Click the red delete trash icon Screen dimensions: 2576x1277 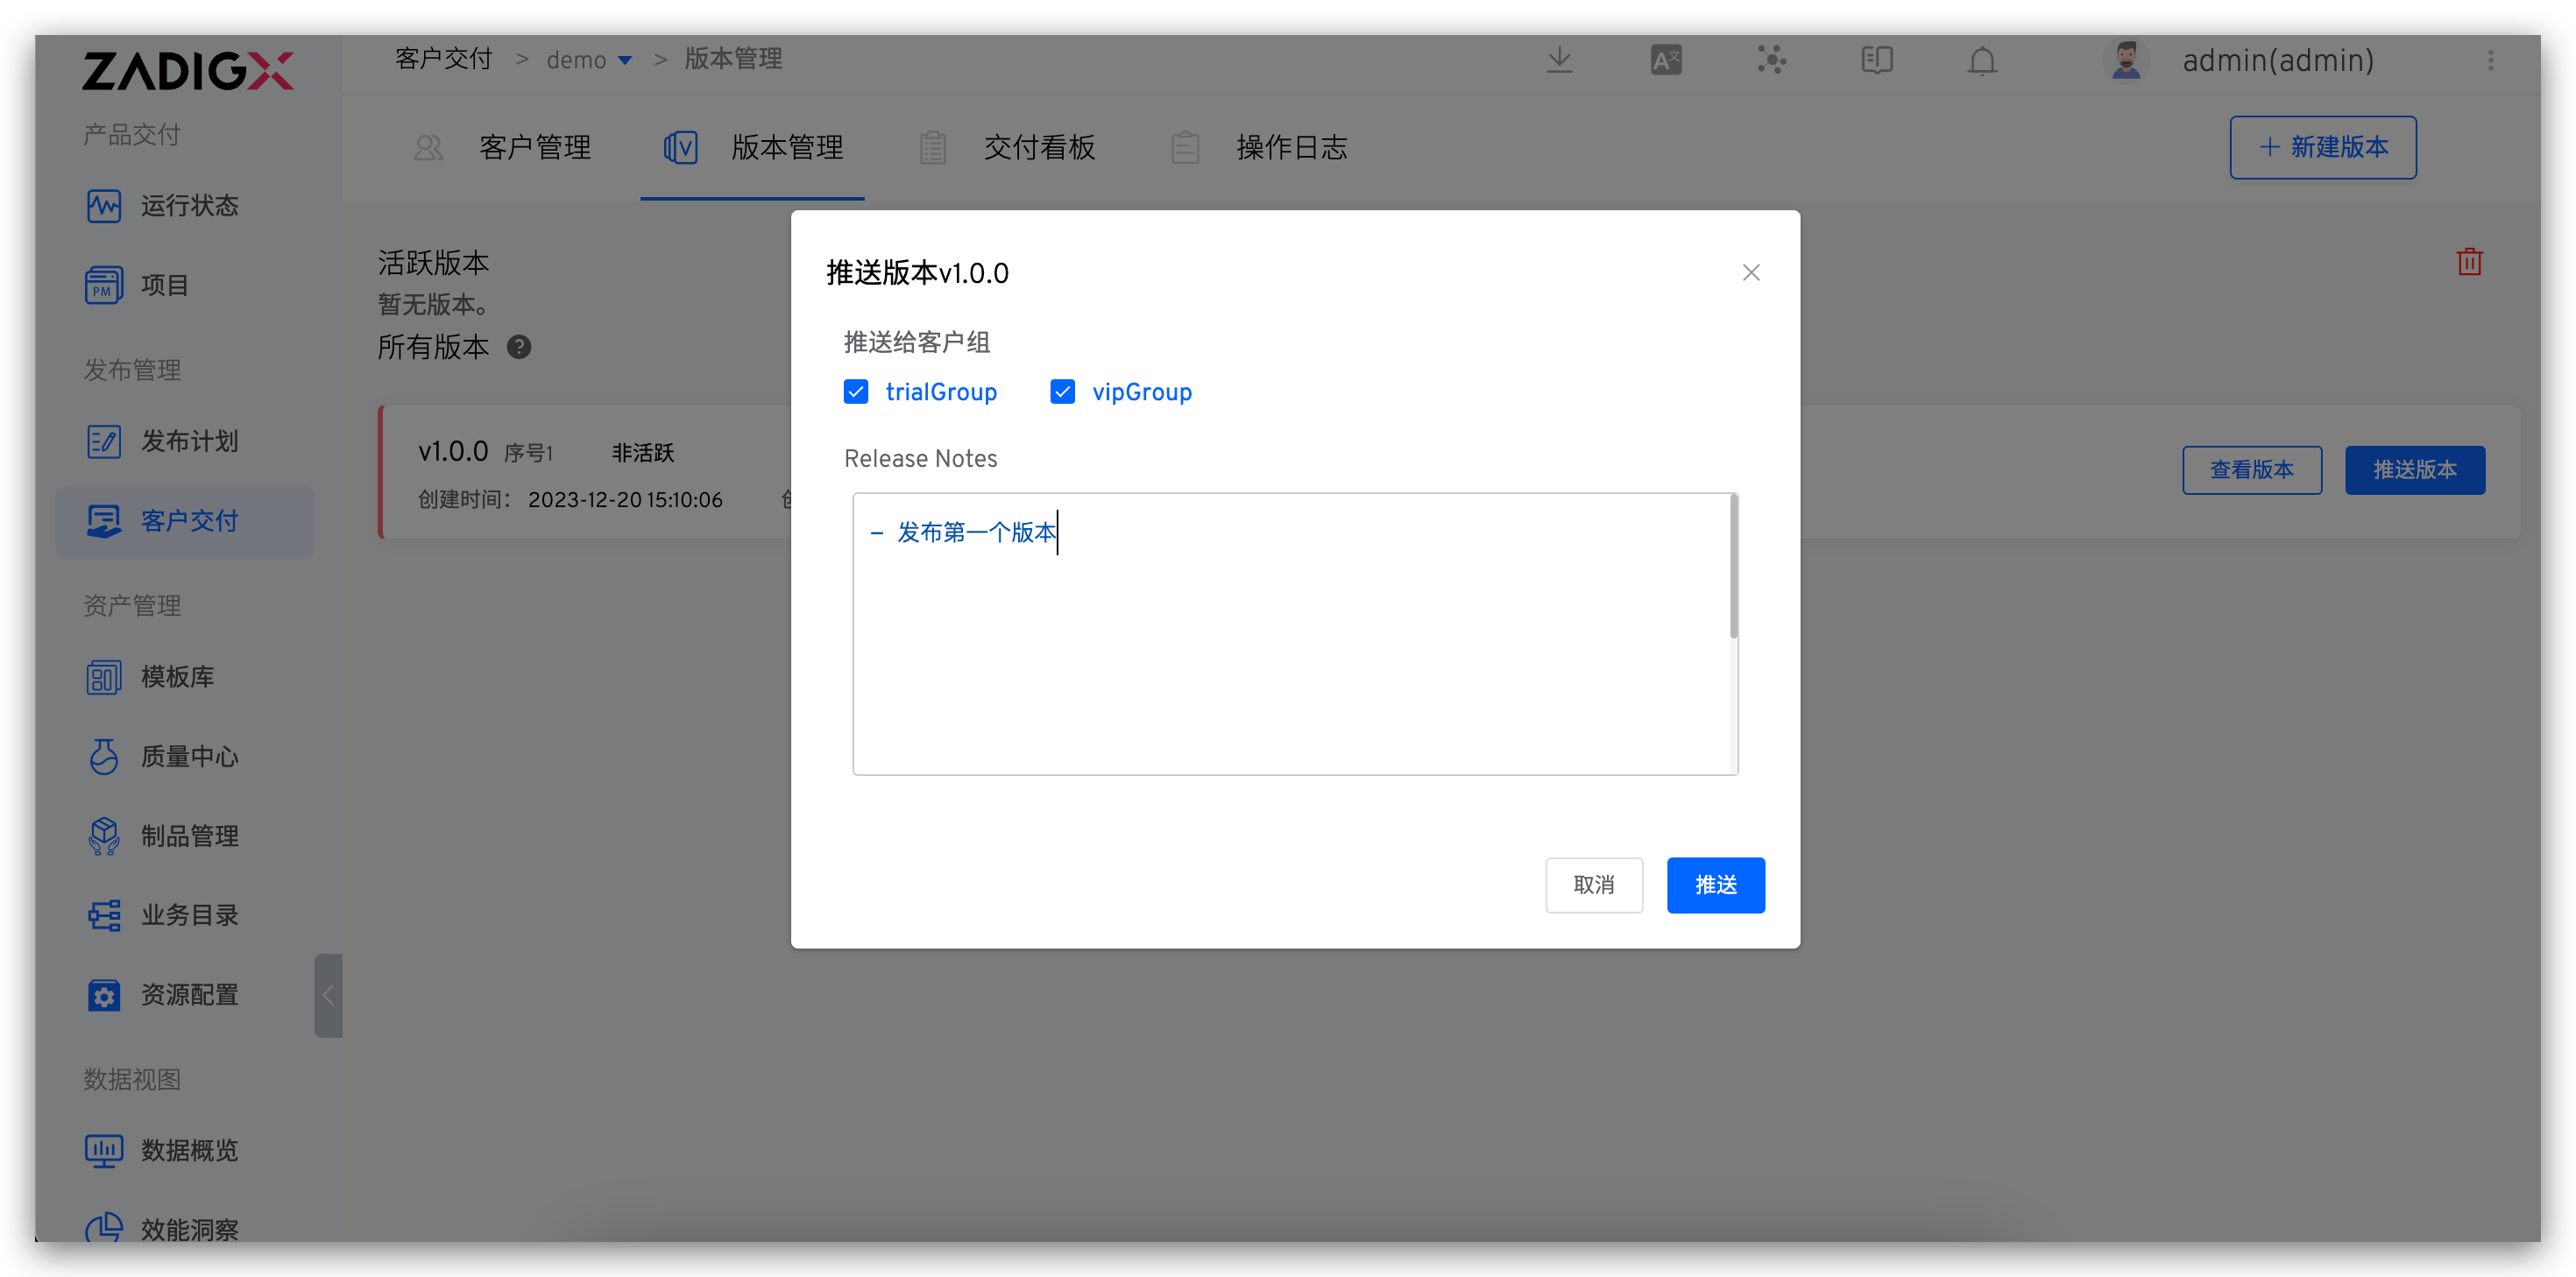(2469, 262)
